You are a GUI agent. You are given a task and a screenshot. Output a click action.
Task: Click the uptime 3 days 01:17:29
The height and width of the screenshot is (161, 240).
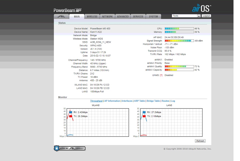point(98,52)
